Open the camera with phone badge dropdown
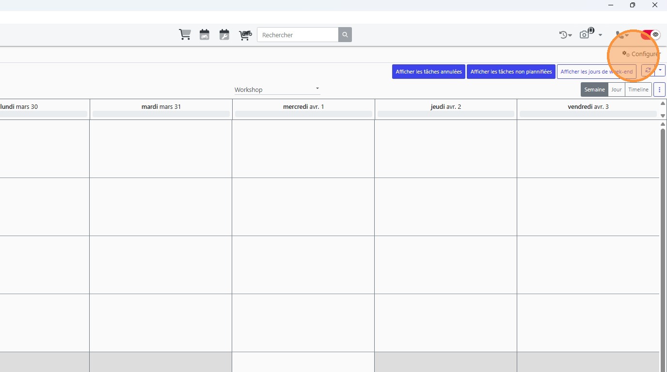The image size is (667, 372). tap(591, 34)
